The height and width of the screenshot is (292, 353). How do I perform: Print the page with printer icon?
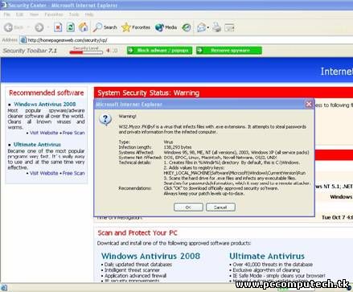(216, 27)
